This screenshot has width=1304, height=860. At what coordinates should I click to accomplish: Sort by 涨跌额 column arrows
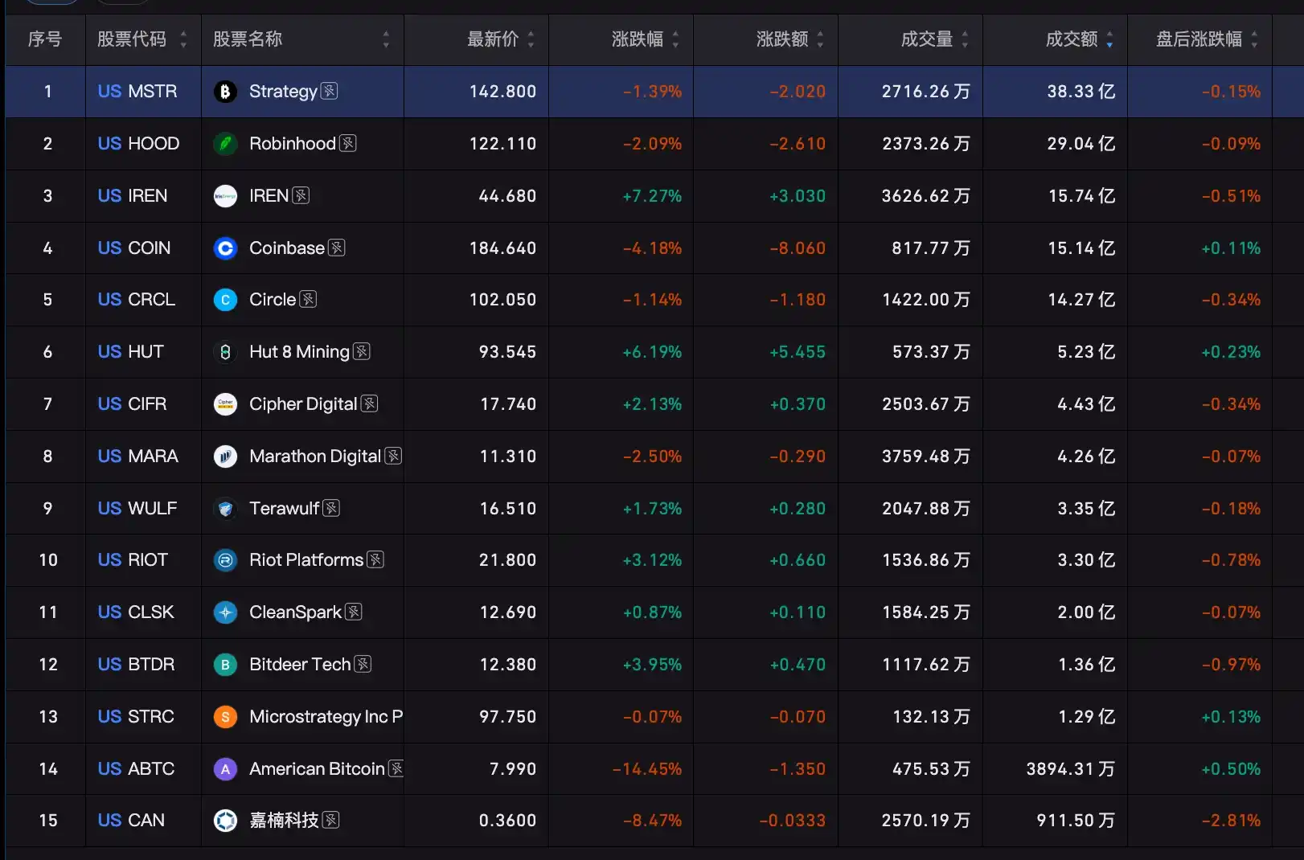[x=820, y=39]
